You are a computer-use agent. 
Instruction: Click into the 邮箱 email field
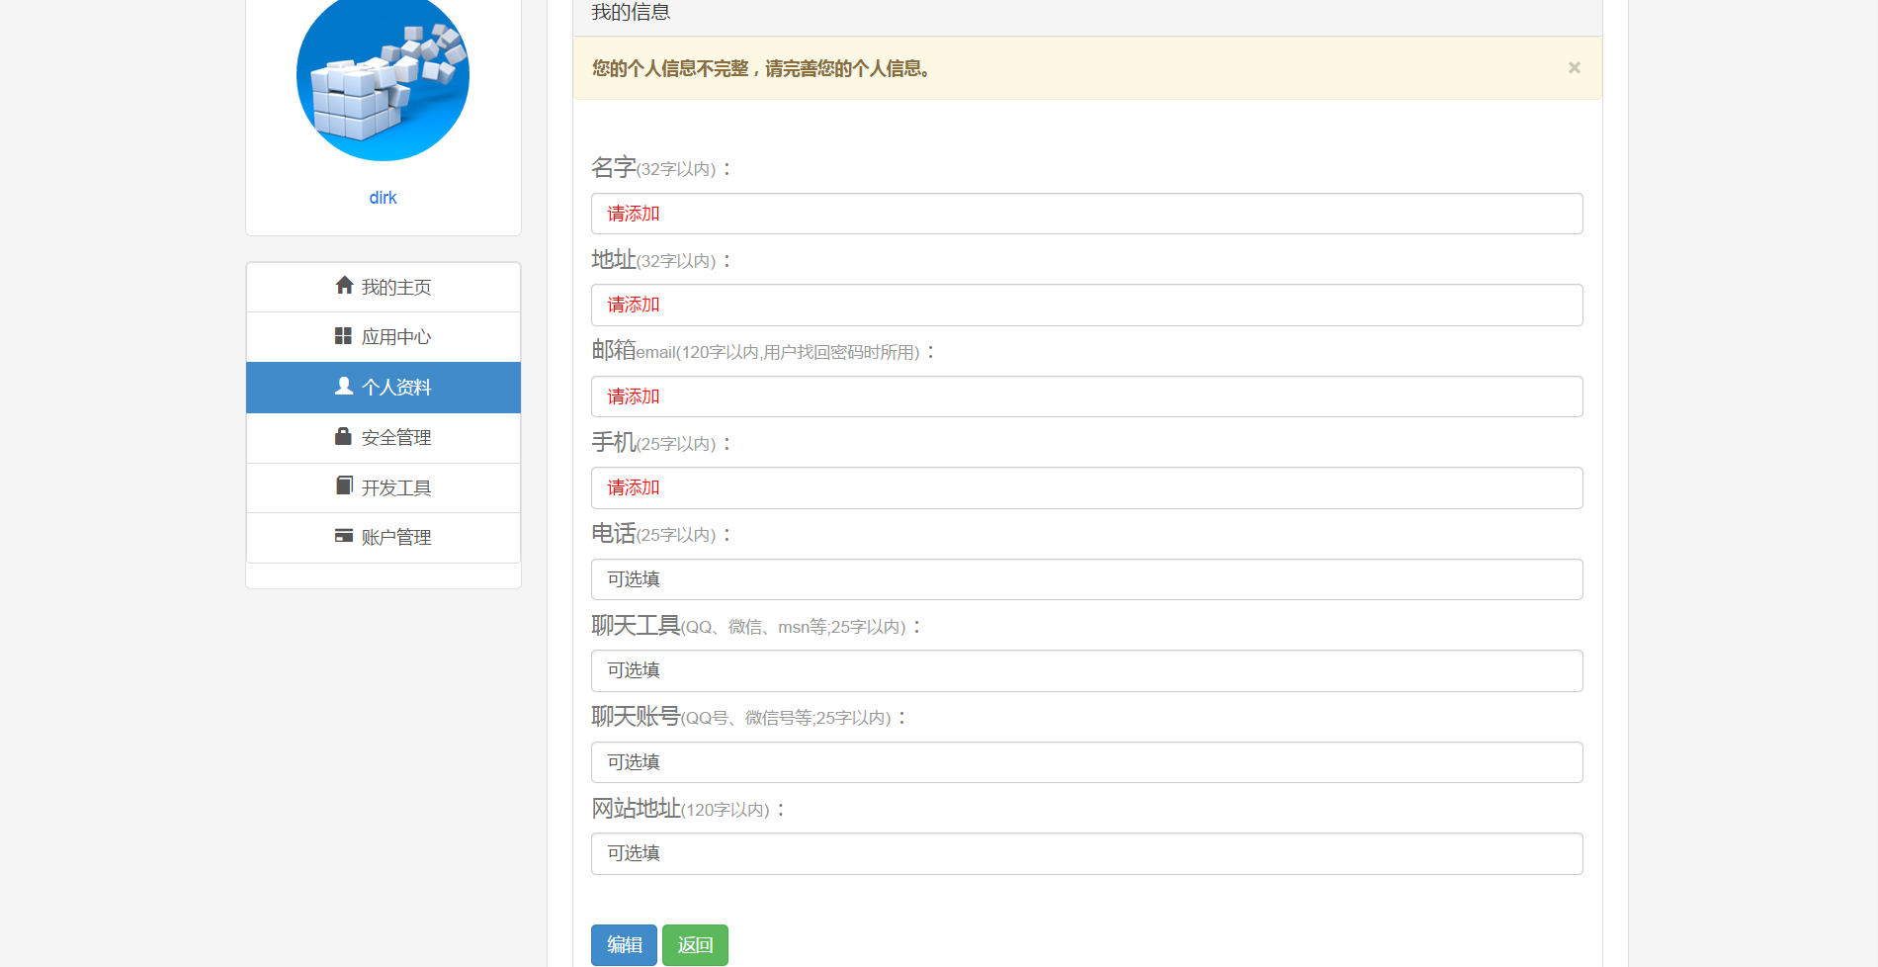click(1086, 396)
